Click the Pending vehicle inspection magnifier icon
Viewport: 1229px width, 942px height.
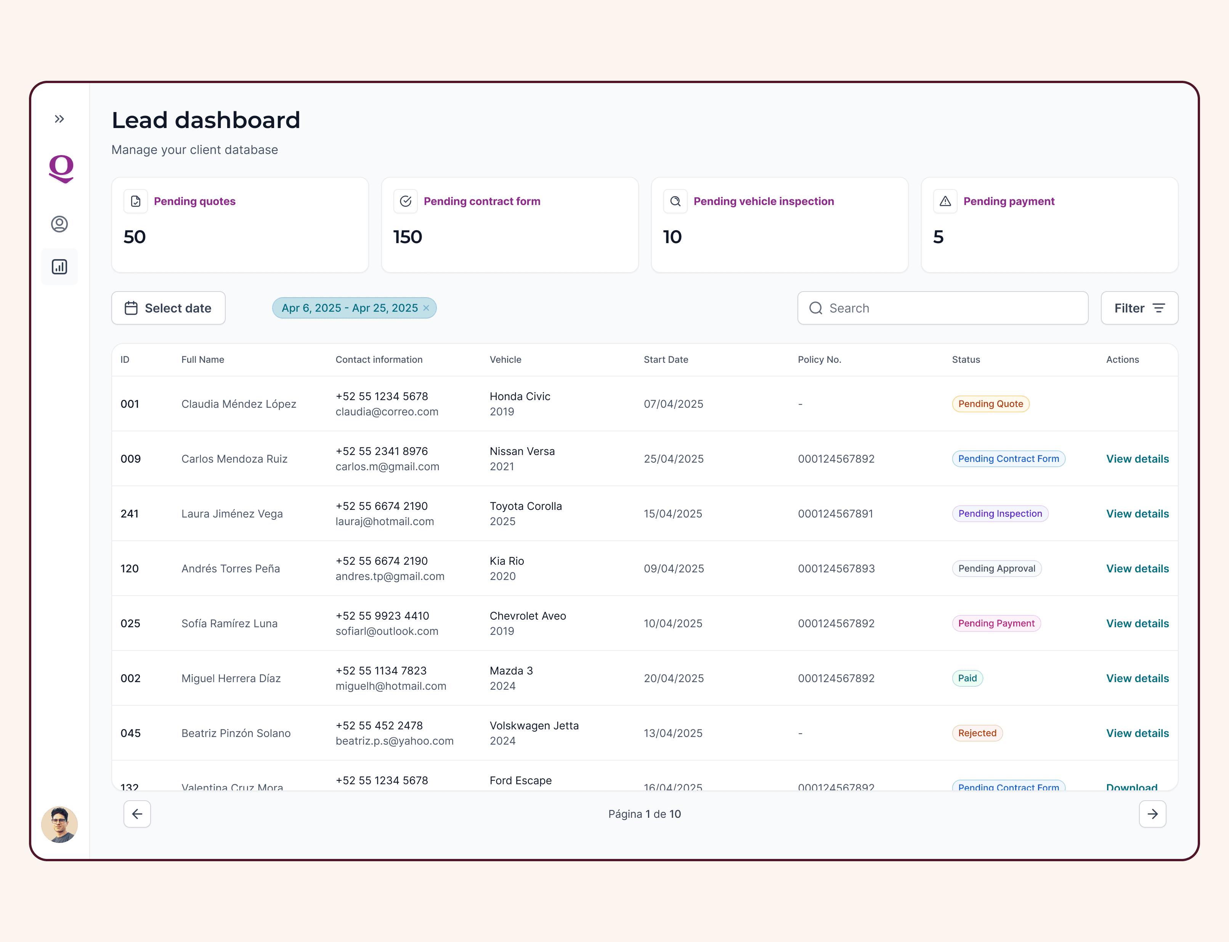click(x=675, y=201)
